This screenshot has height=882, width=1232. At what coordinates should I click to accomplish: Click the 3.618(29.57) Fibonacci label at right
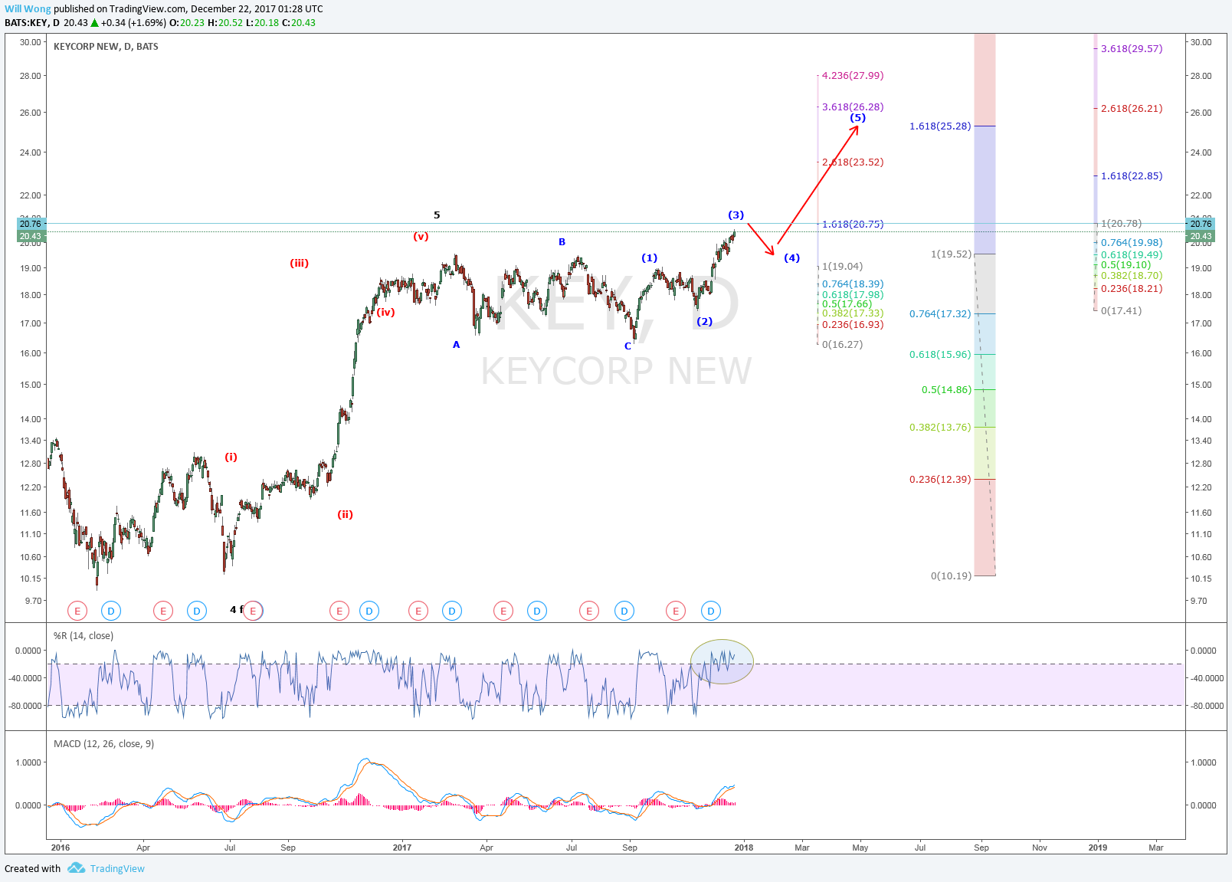click(1132, 48)
